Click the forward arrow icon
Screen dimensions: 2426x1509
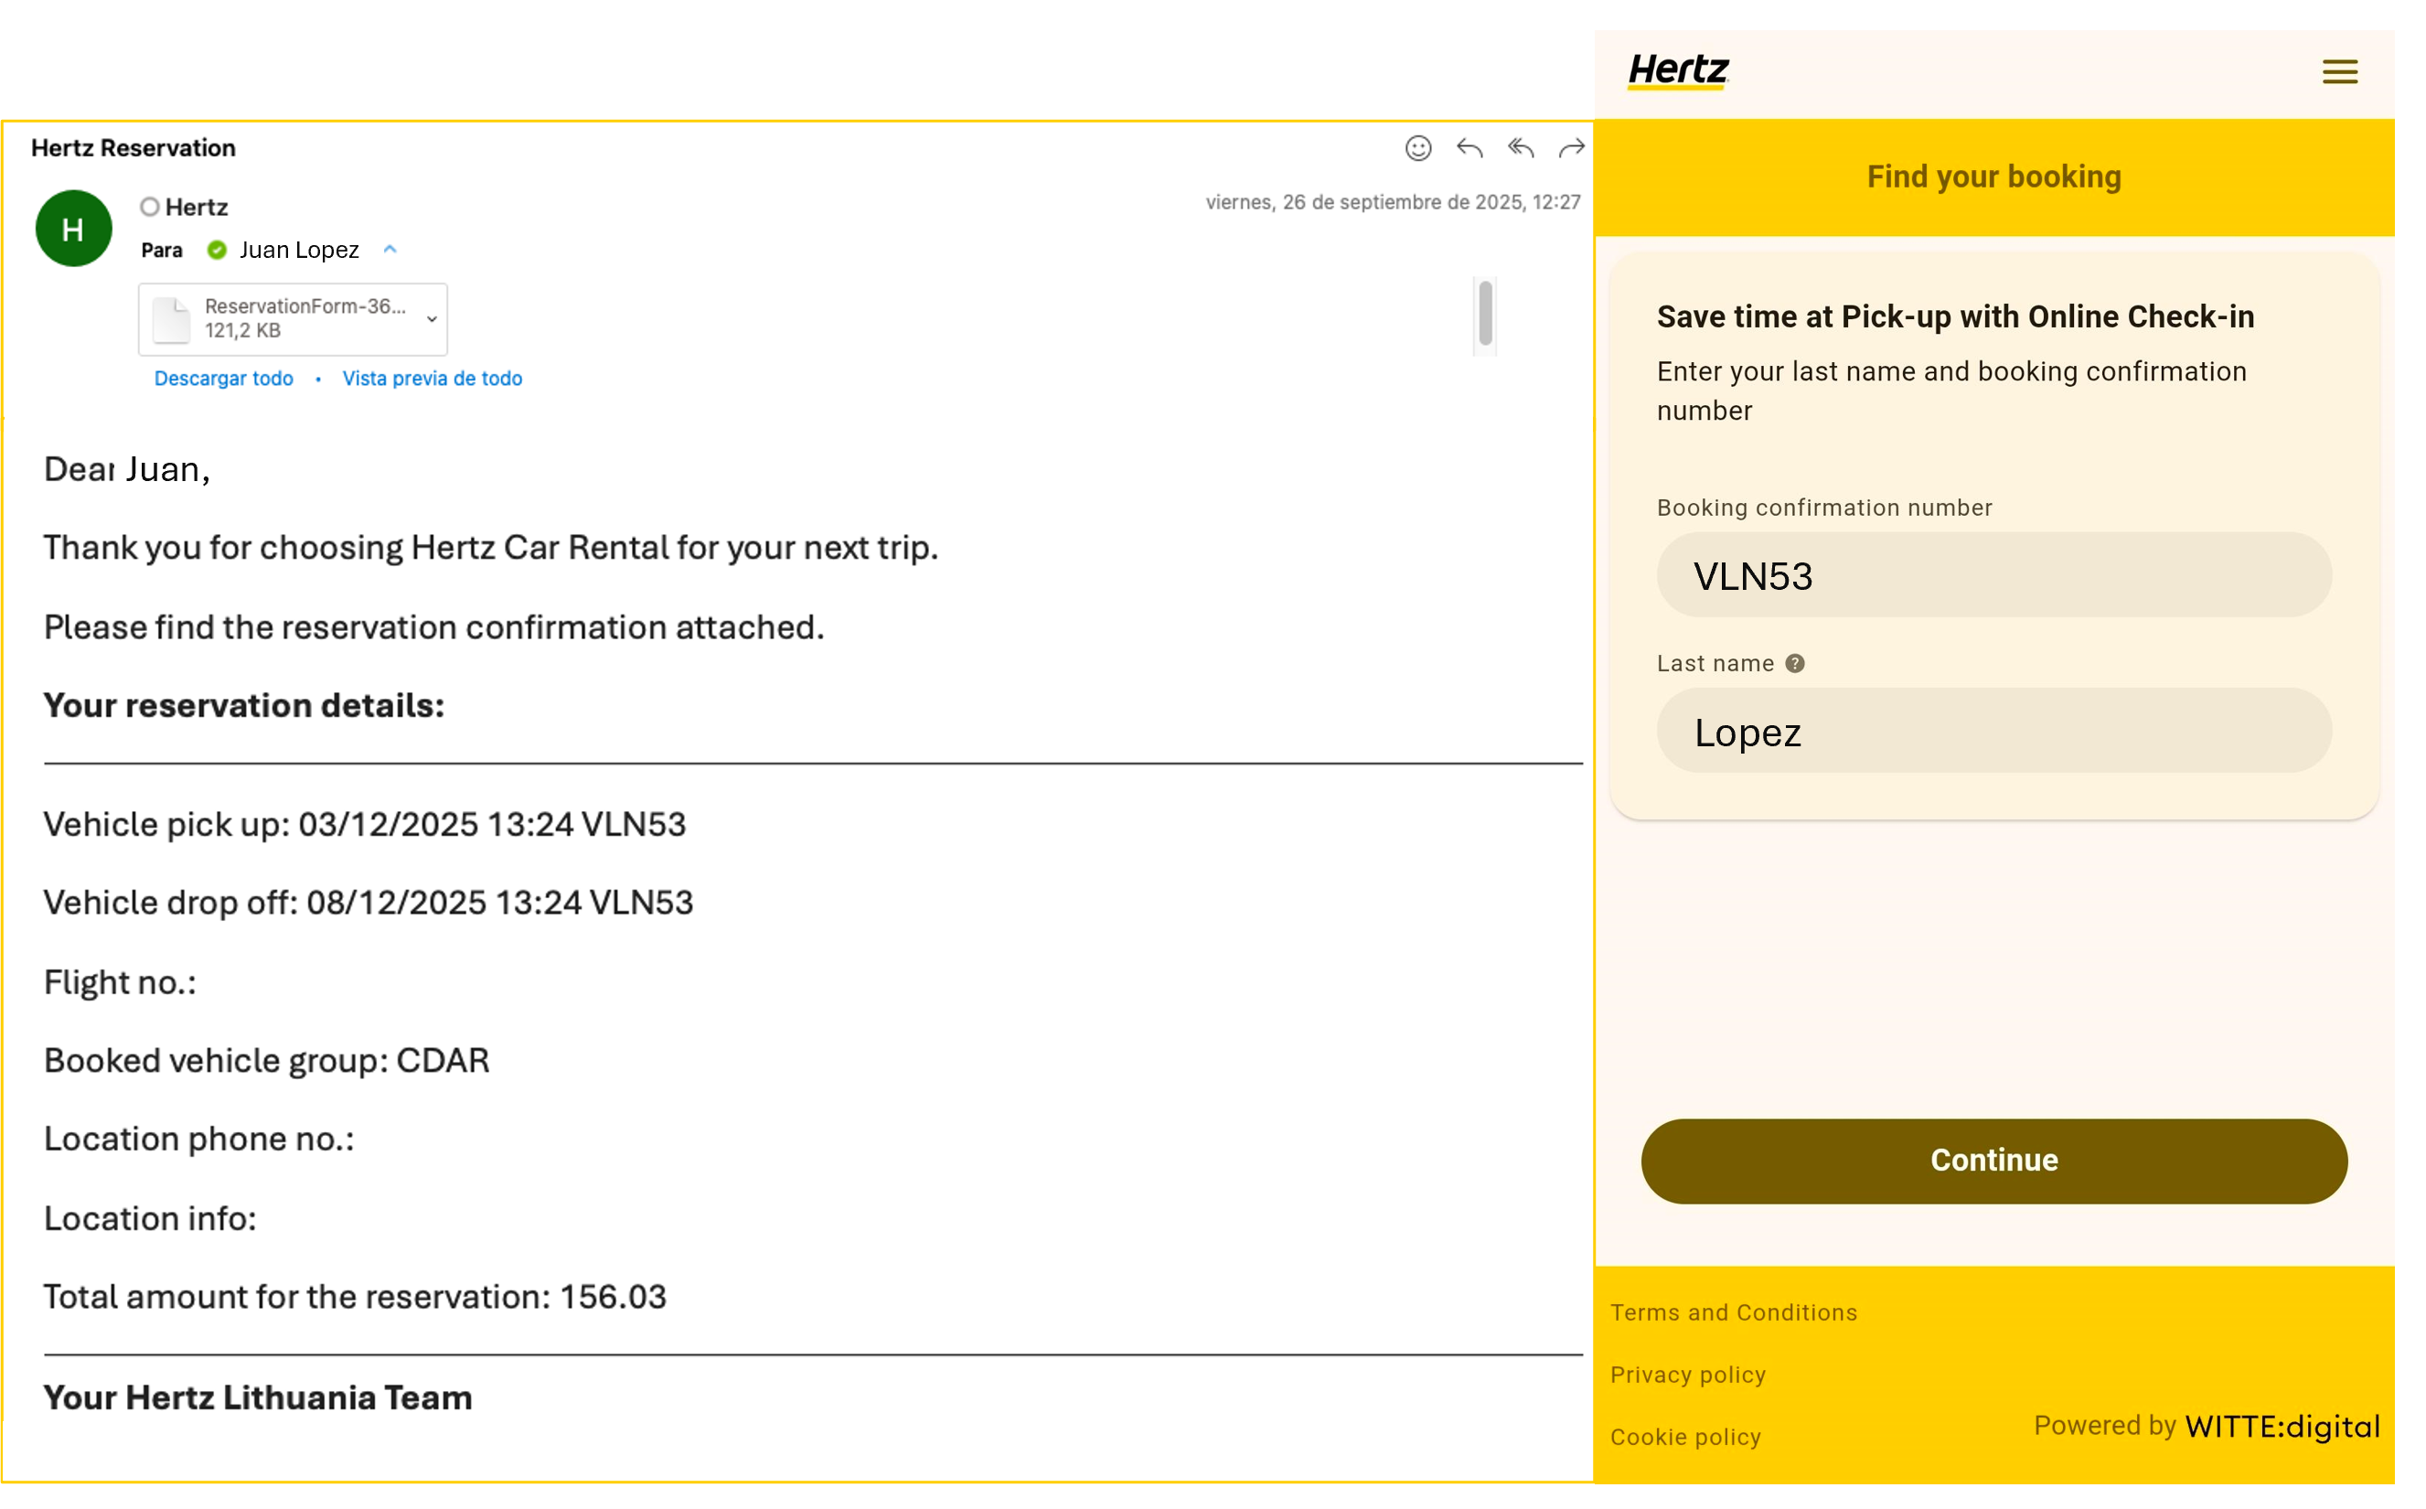click(x=1571, y=149)
